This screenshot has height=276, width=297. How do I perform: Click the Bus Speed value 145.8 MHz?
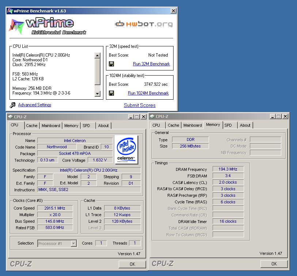click(55, 221)
